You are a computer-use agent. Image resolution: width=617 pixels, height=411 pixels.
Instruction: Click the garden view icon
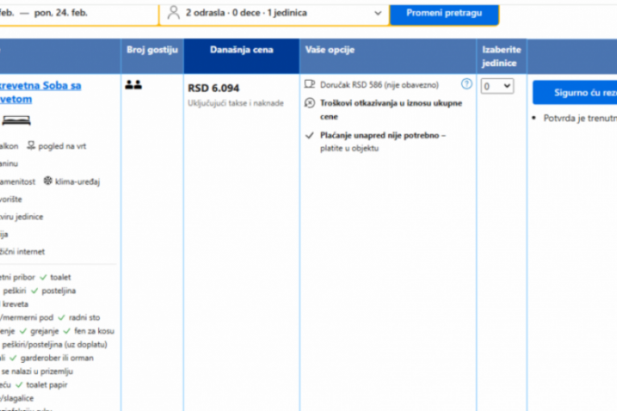click(31, 146)
